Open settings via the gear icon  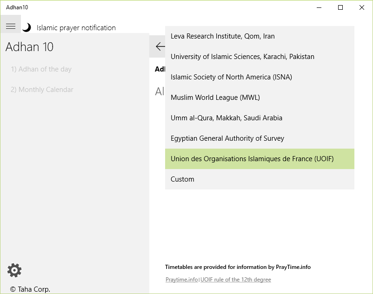(x=14, y=270)
